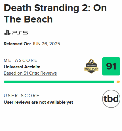This screenshot has height=131, width=122.
Task: Click the Metacritic Must-Play badge
Action: (x=91, y=66)
